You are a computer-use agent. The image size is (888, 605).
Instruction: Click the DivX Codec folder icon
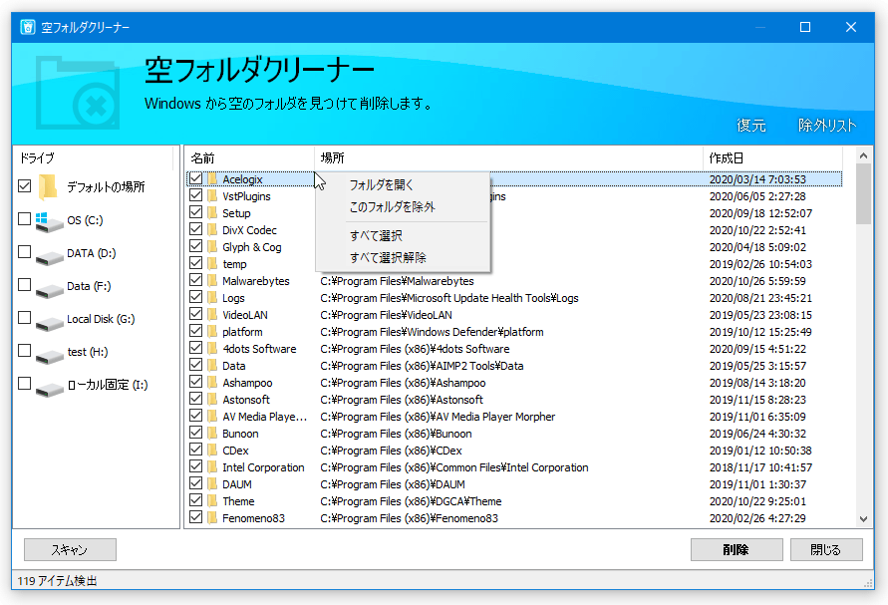(212, 230)
